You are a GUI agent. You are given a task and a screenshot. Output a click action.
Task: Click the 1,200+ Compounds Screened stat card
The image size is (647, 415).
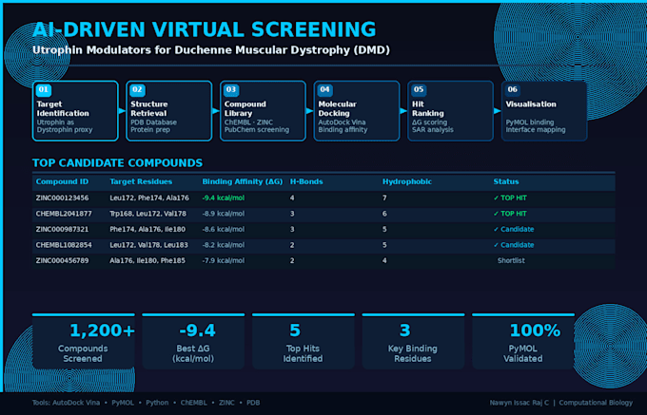(84, 341)
